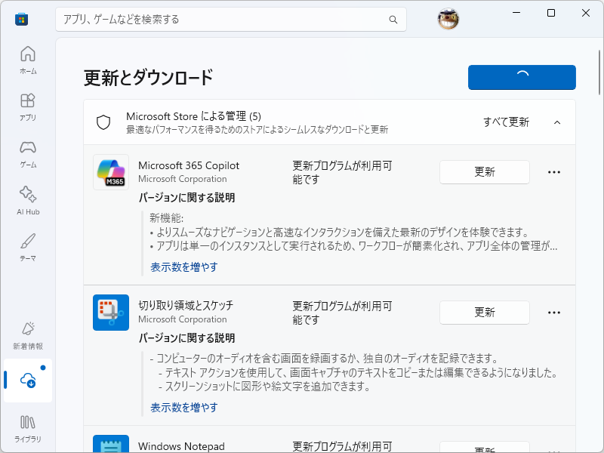
Task: Click Microsoft Corporation under 切り取り領域とスケッチ
Action: point(183,319)
